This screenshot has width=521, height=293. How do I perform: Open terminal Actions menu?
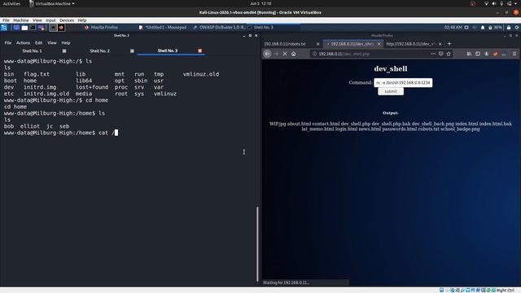point(23,43)
